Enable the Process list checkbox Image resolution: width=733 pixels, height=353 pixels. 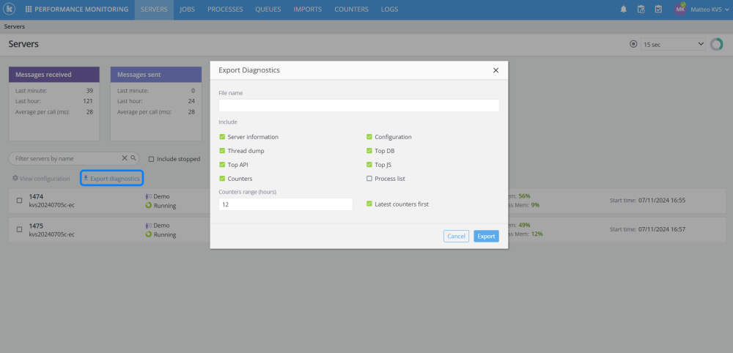(x=369, y=179)
